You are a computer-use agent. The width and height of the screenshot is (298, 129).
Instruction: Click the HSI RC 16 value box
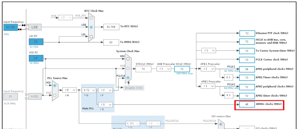click(x=36, y=58)
